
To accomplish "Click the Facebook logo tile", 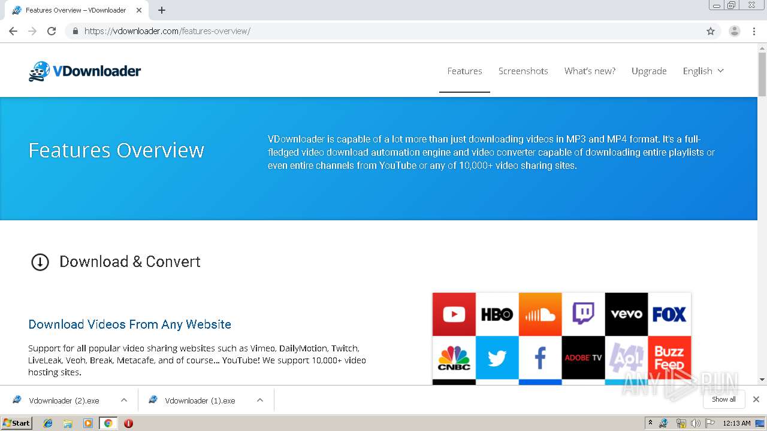I will [x=540, y=357].
